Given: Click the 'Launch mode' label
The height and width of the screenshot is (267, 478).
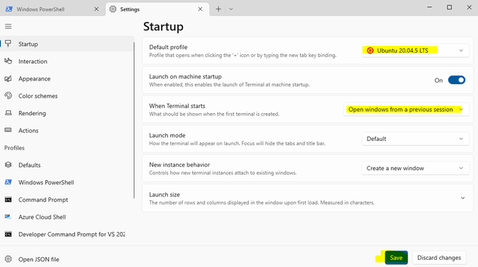Looking at the screenshot, I should [x=167, y=135].
